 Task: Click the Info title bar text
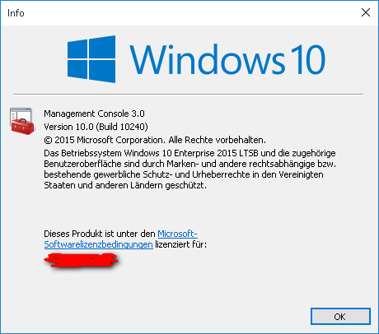[16, 13]
